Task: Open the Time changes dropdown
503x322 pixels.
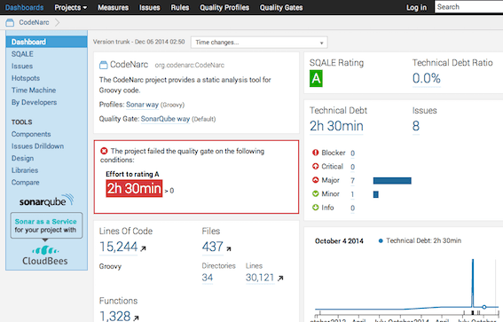Action: 259,43
